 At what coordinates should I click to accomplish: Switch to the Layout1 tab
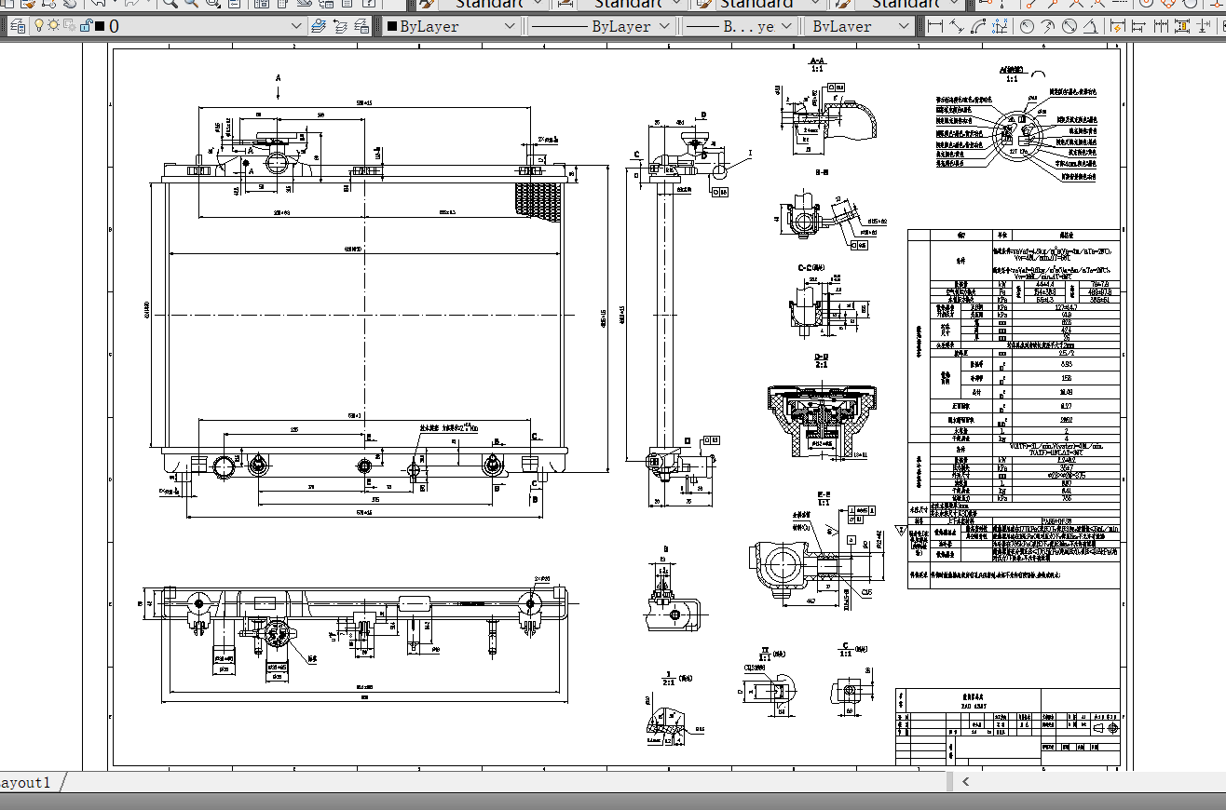26,782
